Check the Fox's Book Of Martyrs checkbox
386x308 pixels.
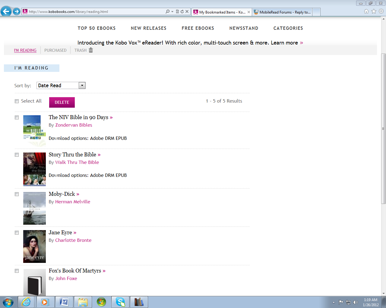coord(17,271)
